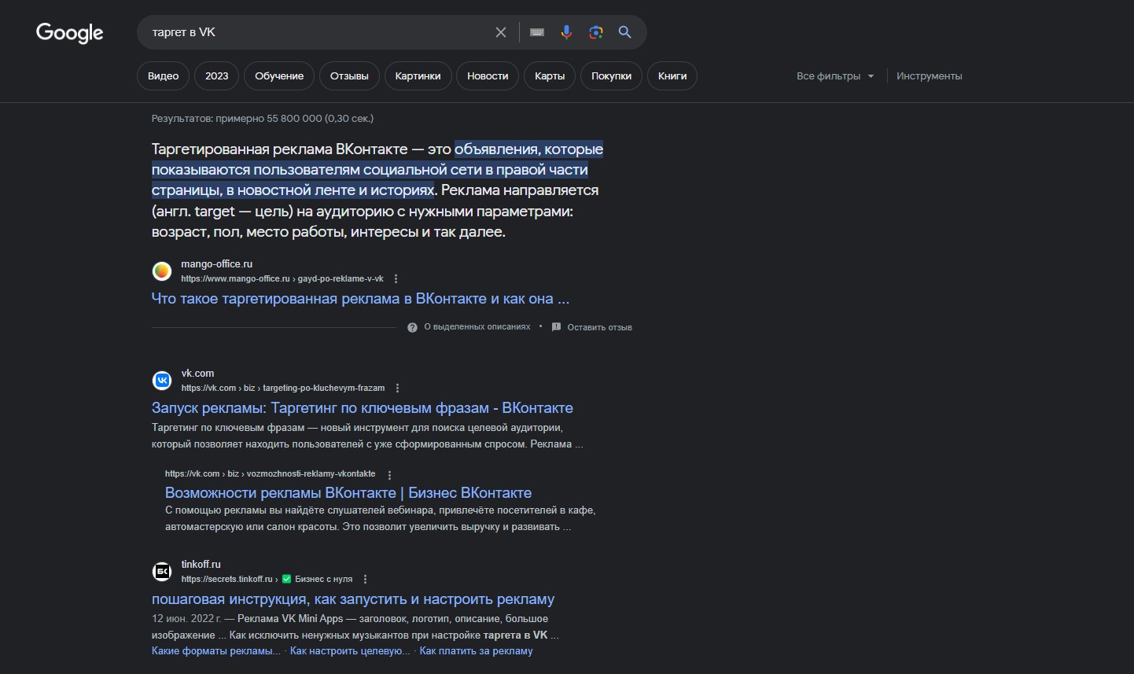Open three-dot menu for secrets.tinkoff.ru result
Screen dimensions: 1134x674
(x=365, y=580)
